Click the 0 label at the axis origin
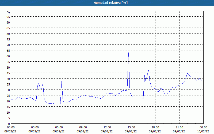 [x=9, y=124]
